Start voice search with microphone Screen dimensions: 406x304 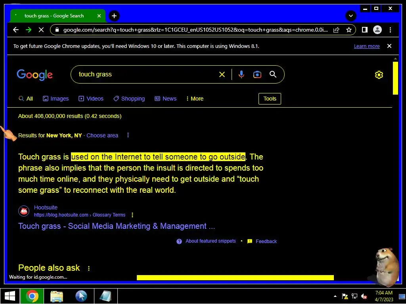click(241, 74)
